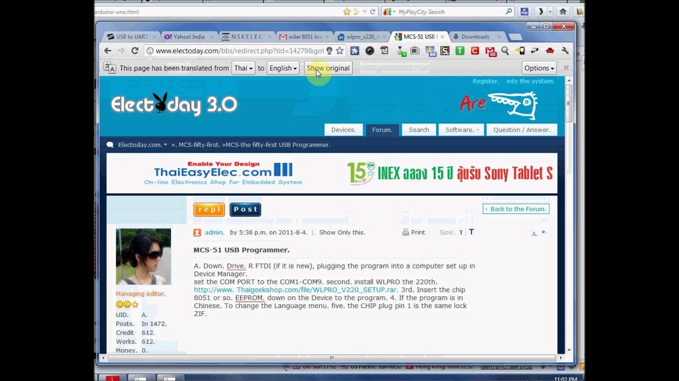
Task: Expand the Software menu
Action: coord(462,130)
